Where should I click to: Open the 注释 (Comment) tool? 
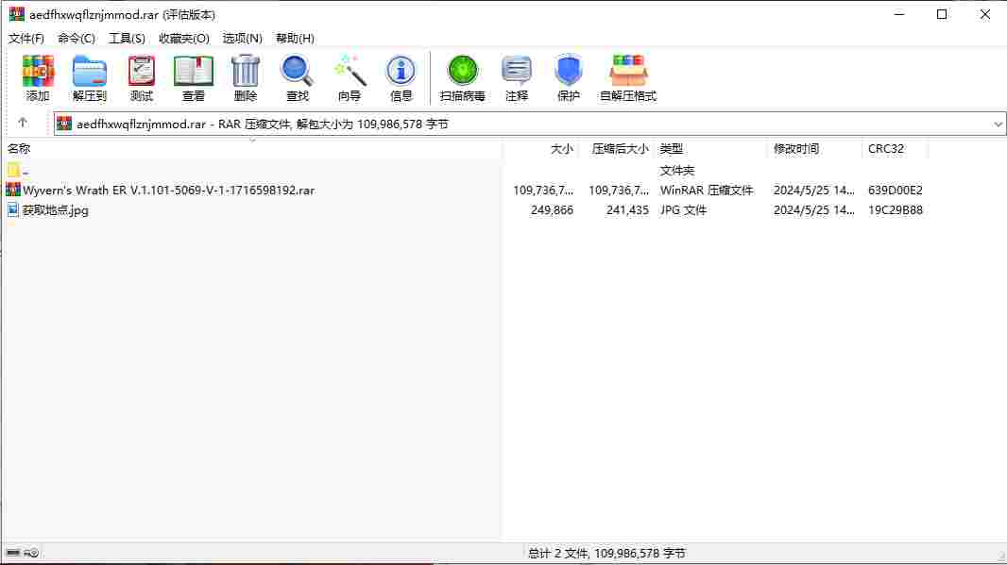517,77
